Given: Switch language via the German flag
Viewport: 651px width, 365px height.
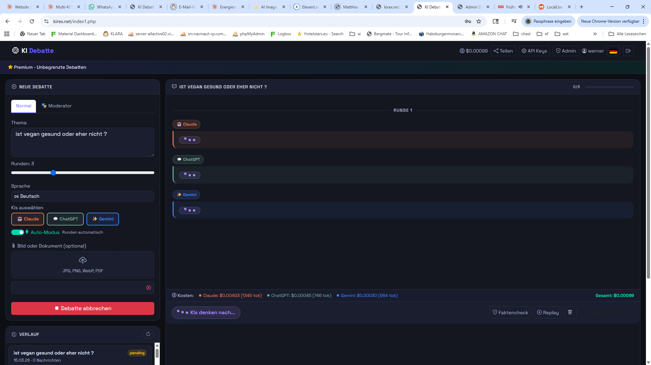Looking at the screenshot, I should tap(613, 51).
